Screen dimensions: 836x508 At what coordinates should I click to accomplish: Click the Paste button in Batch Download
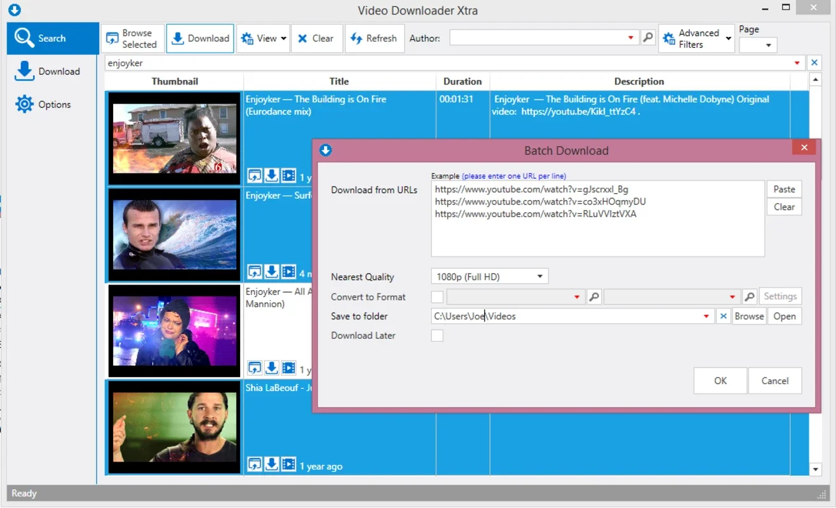click(785, 189)
